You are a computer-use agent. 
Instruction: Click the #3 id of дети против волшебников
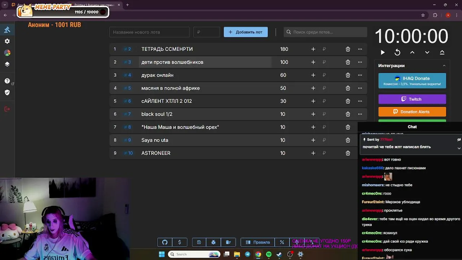127,62
